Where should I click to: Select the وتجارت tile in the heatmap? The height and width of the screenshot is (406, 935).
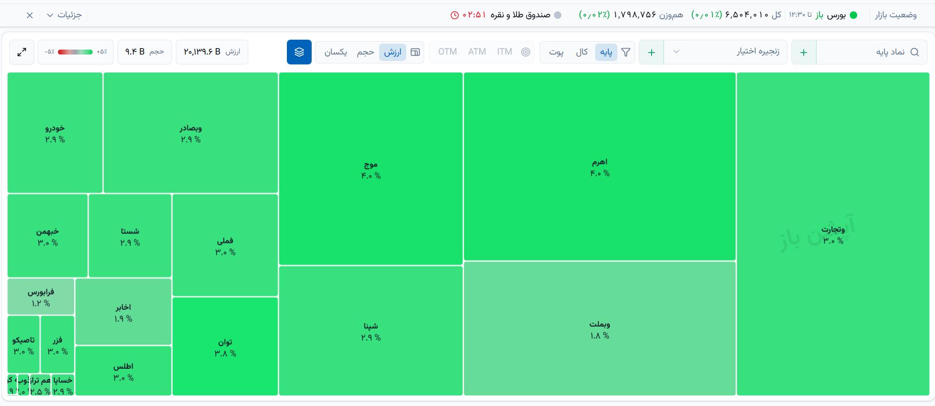pyautogui.click(x=833, y=234)
